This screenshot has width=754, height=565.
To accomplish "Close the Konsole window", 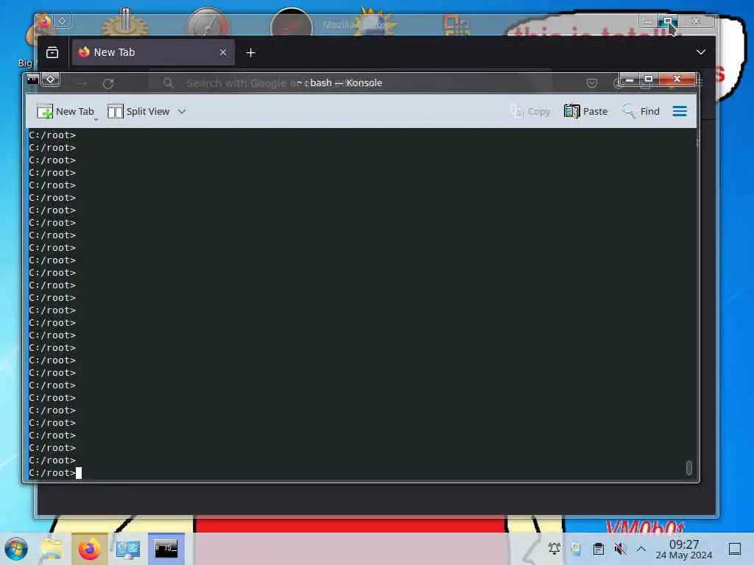I will pyautogui.click(x=677, y=79).
